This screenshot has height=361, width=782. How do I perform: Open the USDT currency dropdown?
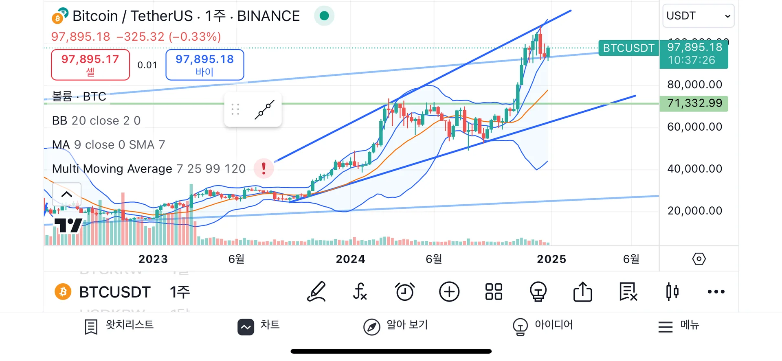[698, 16]
